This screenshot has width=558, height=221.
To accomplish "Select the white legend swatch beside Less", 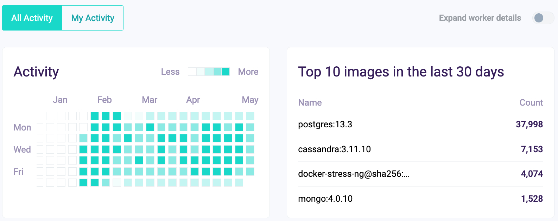I will (x=192, y=72).
